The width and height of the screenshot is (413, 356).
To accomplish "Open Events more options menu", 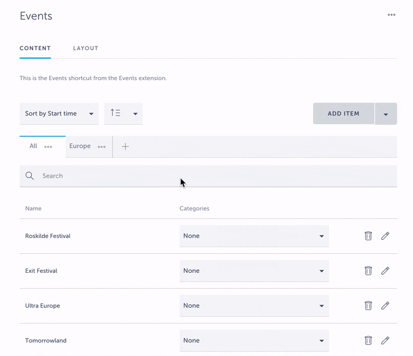I will pyautogui.click(x=391, y=15).
